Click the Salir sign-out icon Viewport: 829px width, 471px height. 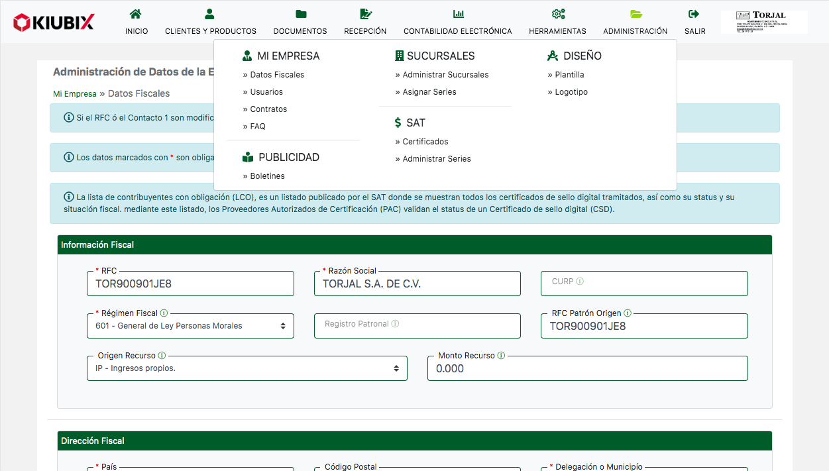point(694,14)
